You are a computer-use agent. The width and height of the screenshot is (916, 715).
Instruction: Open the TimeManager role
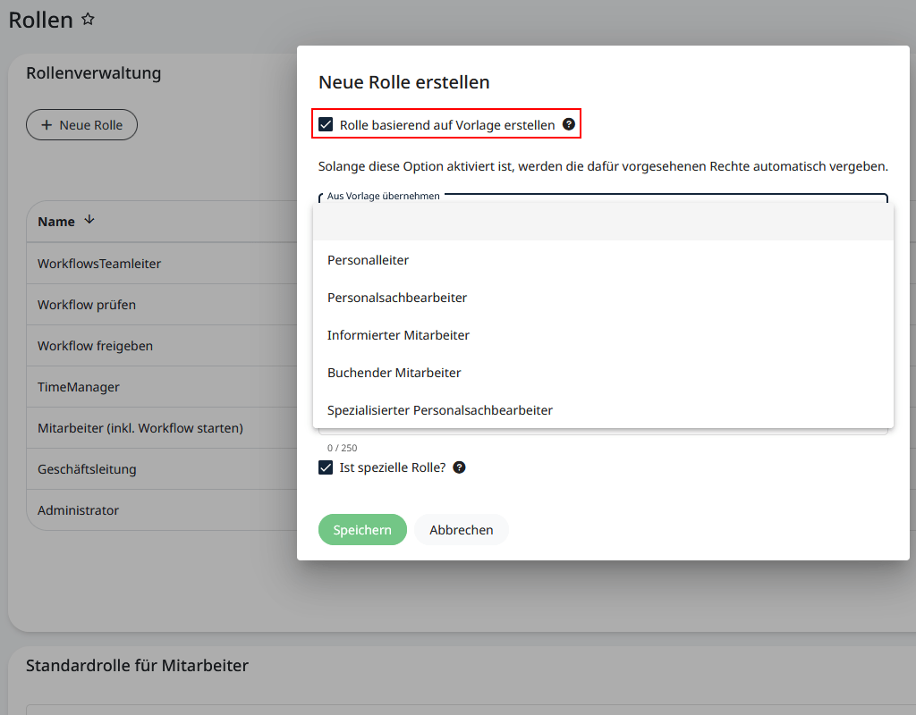click(77, 387)
